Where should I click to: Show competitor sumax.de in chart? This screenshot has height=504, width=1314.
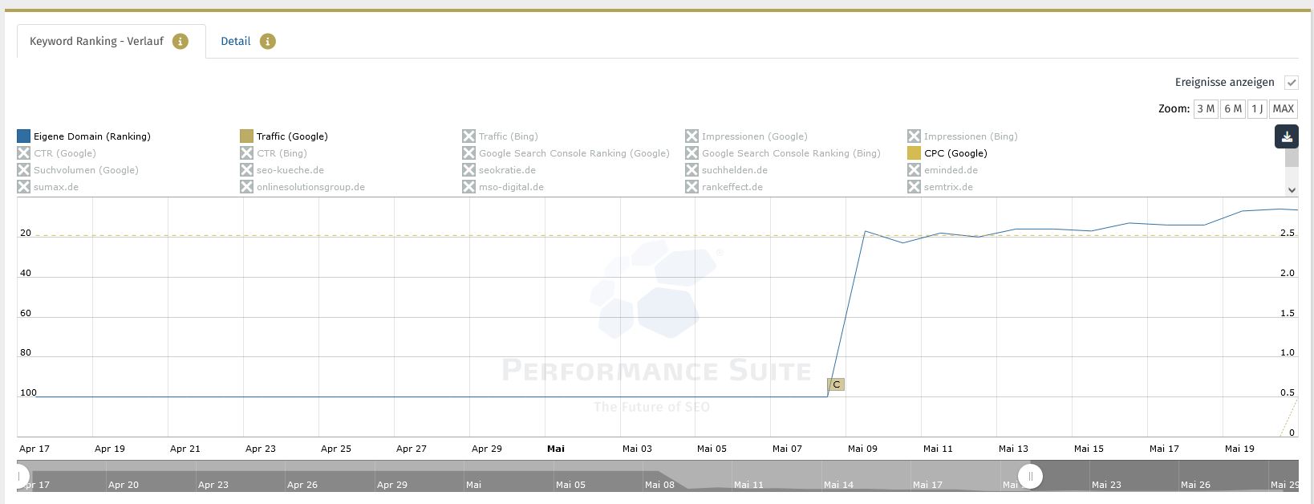[48, 187]
